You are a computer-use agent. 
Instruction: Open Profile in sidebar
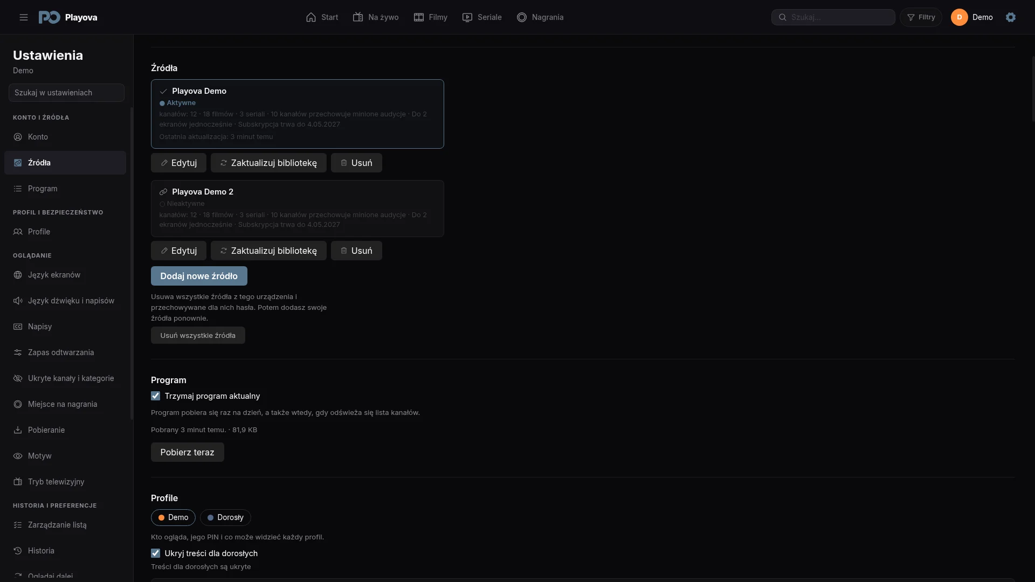point(65,232)
